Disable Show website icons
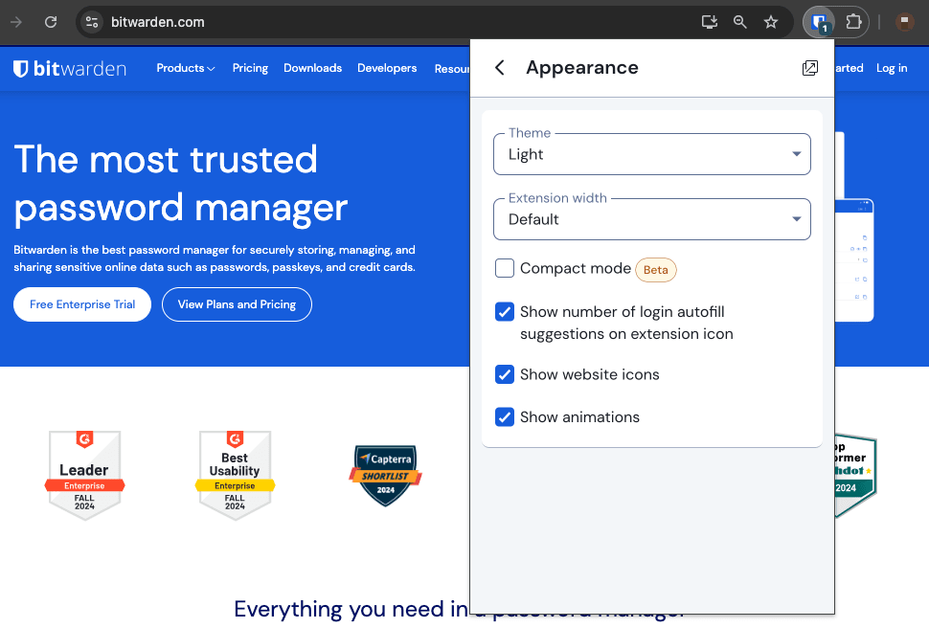Viewport: 929px width, 628px height. tap(505, 374)
